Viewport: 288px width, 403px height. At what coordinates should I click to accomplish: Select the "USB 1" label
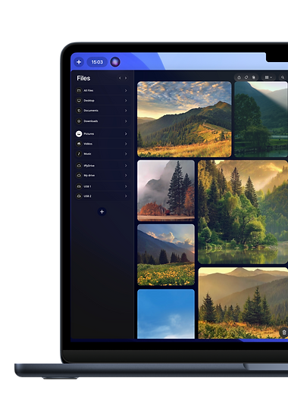87,186
